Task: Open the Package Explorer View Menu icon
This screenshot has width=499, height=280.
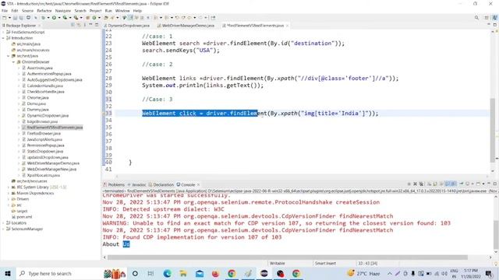Action: pyautogui.click(x=85, y=25)
